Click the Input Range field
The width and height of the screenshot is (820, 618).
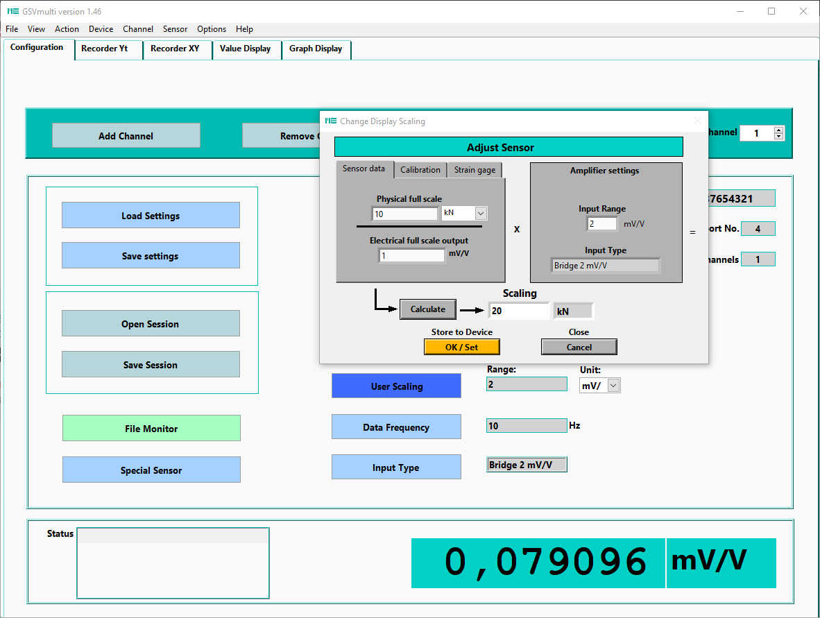click(x=601, y=223)
